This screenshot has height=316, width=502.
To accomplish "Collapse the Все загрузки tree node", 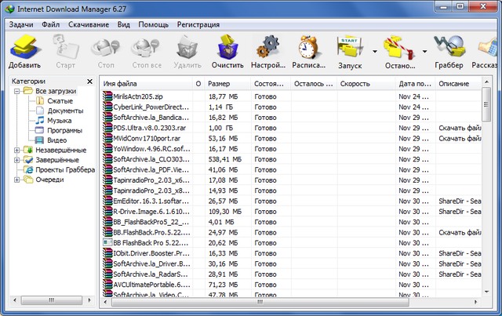I will [17, 92].
